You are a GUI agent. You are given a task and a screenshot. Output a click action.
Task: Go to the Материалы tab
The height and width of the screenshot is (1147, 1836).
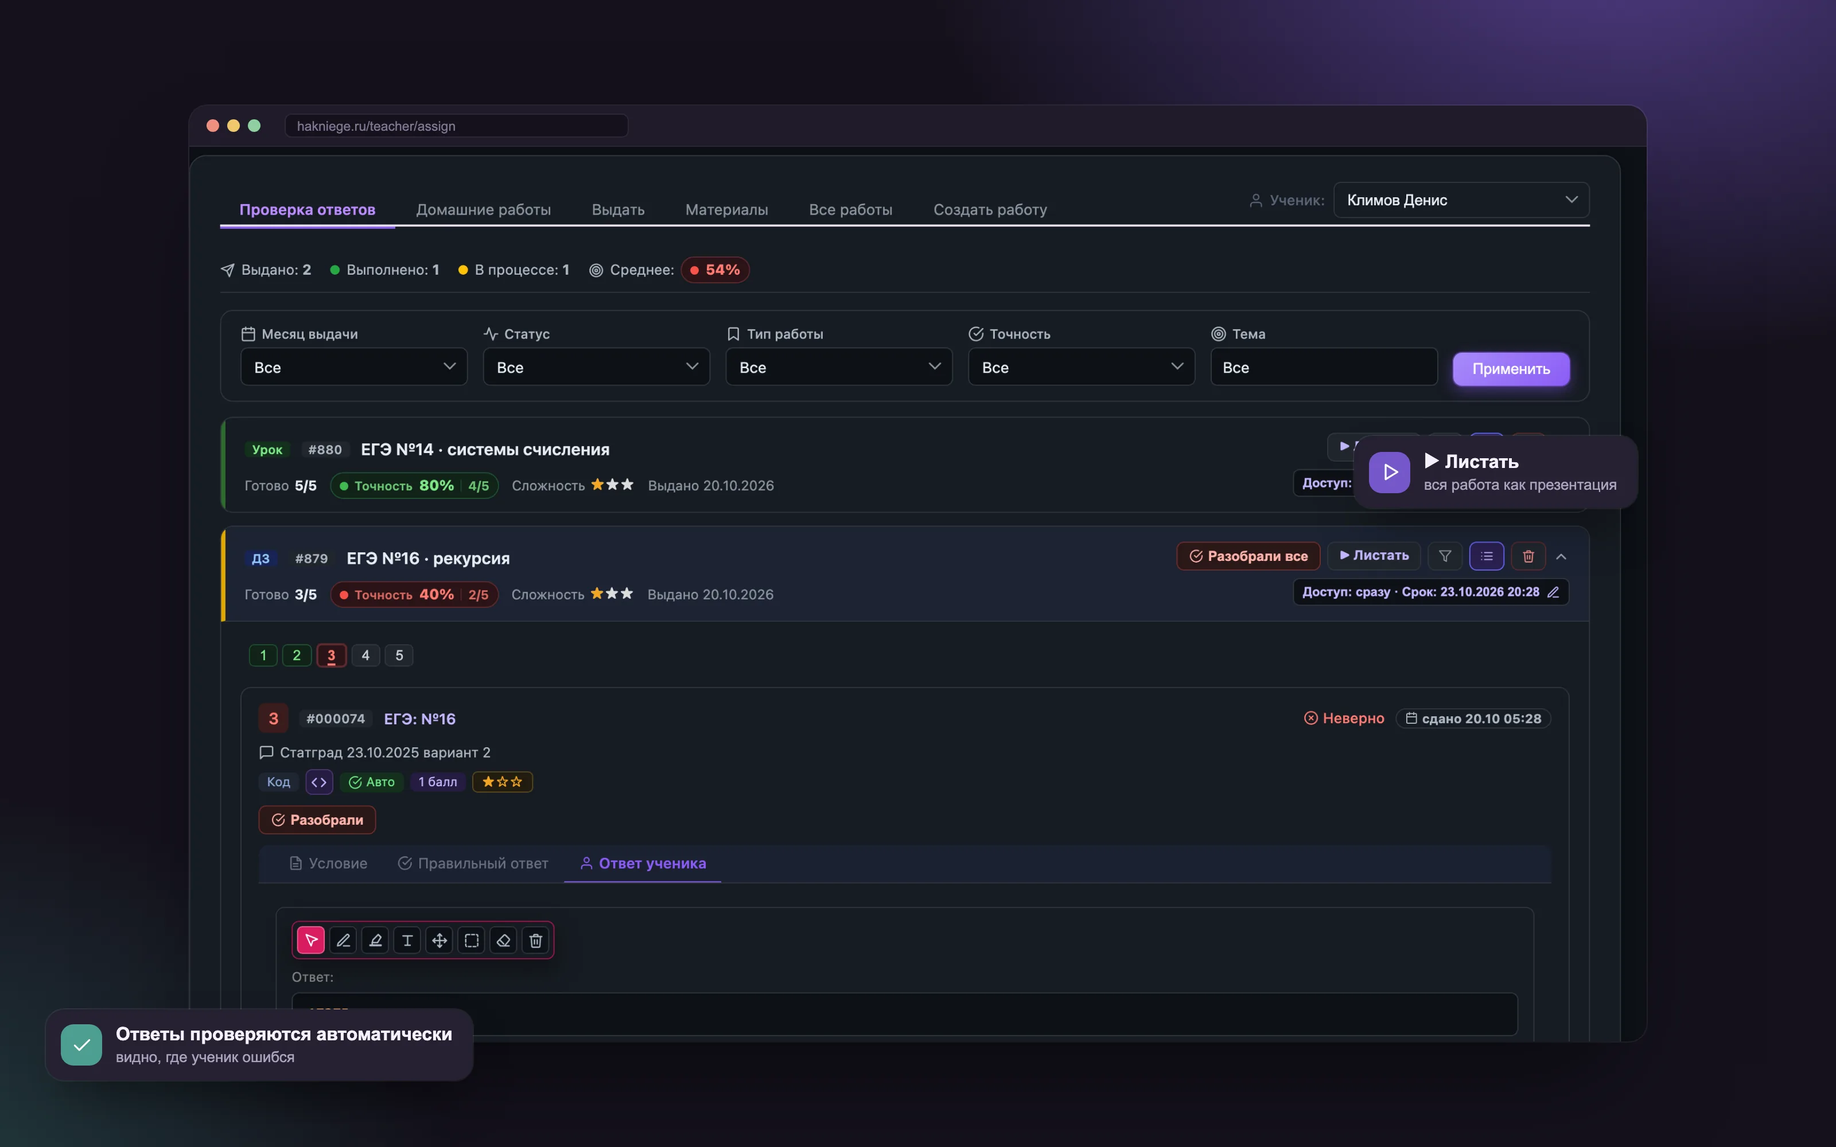pos(727,210)
